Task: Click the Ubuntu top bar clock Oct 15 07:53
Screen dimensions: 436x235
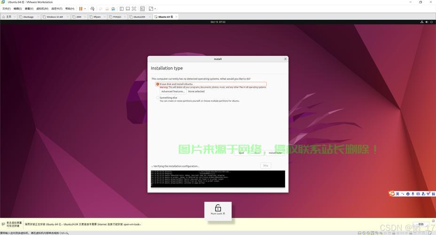Action: (218, 22)
